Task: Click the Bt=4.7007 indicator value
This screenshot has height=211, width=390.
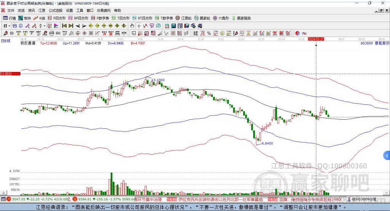Action: click(x=138, y=43)
